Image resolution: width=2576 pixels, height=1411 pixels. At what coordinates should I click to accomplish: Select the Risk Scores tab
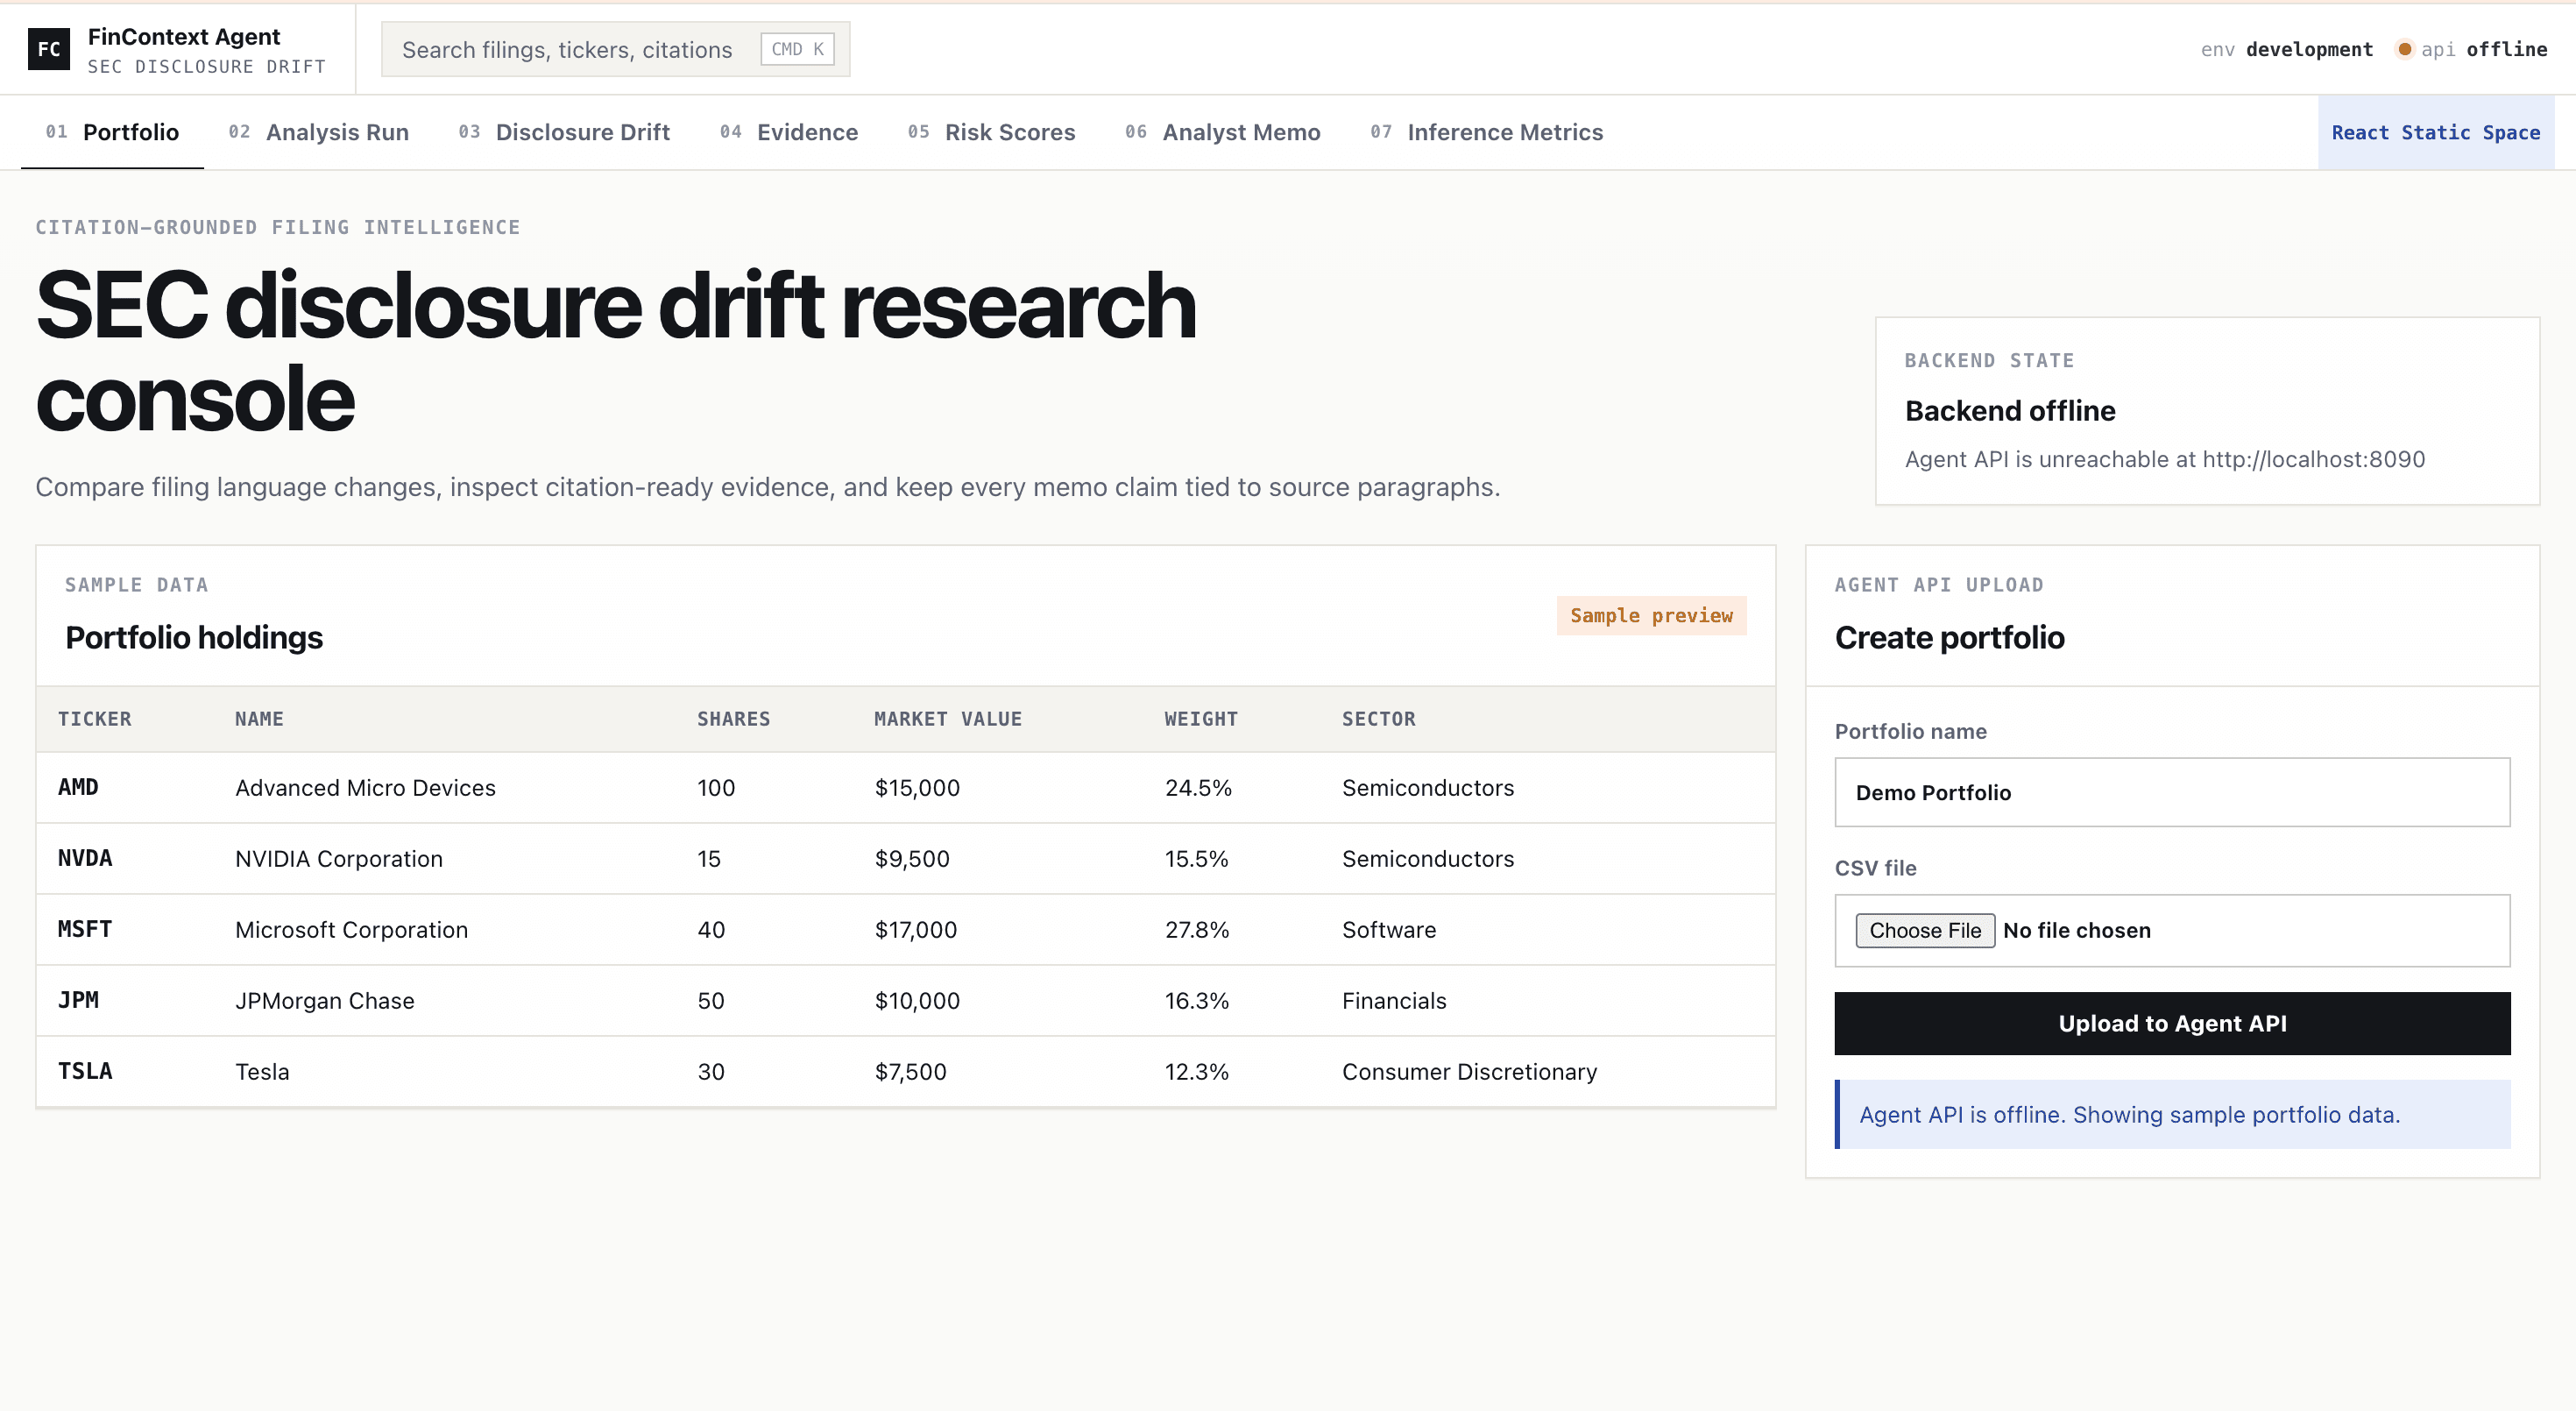(991, 132)
